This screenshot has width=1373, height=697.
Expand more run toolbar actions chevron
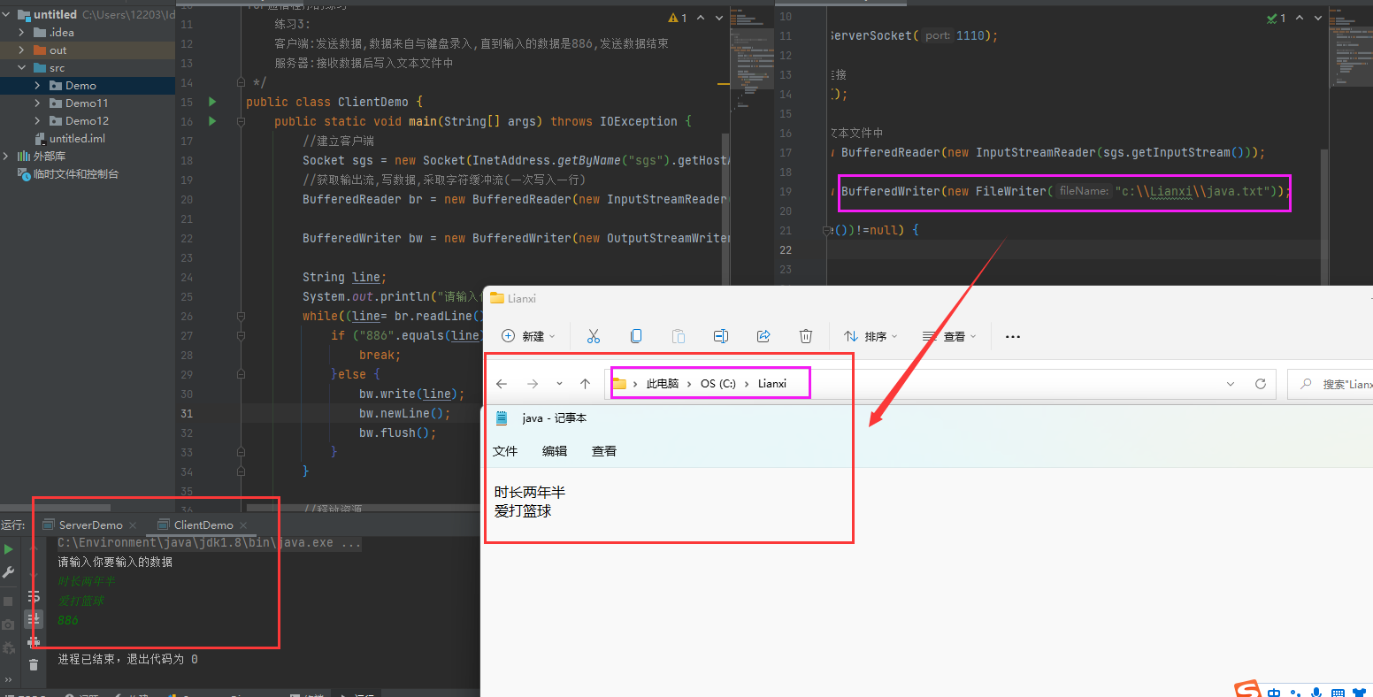(x=9, y=680)
